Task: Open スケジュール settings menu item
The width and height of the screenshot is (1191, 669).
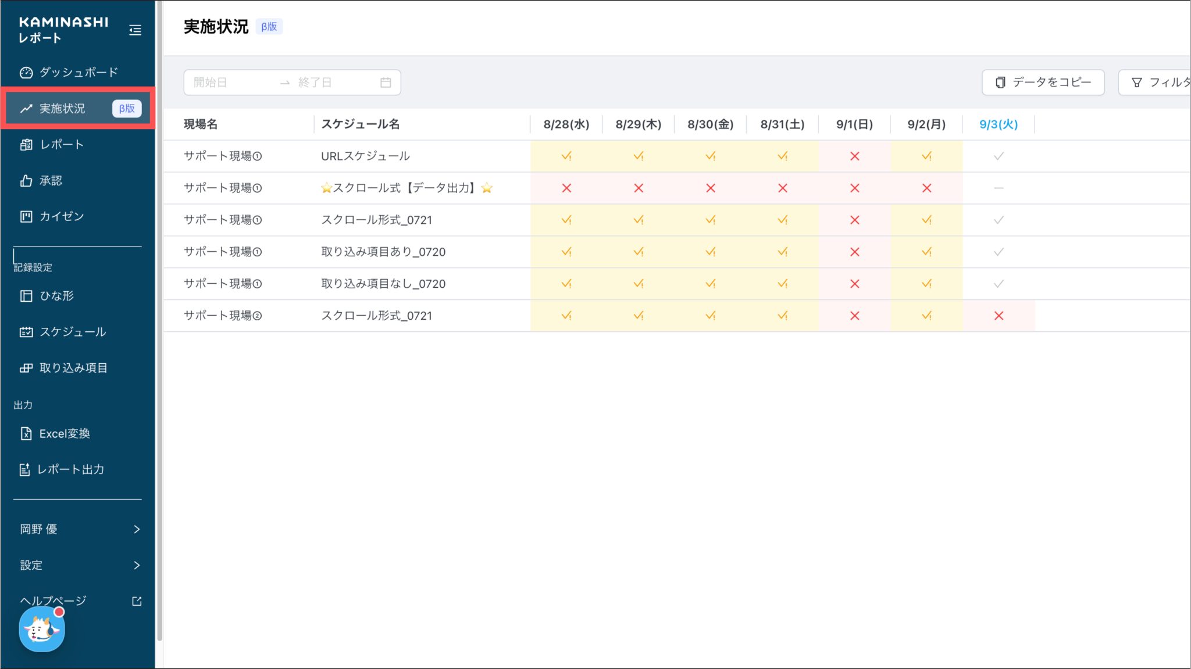Action: [73, 332]
